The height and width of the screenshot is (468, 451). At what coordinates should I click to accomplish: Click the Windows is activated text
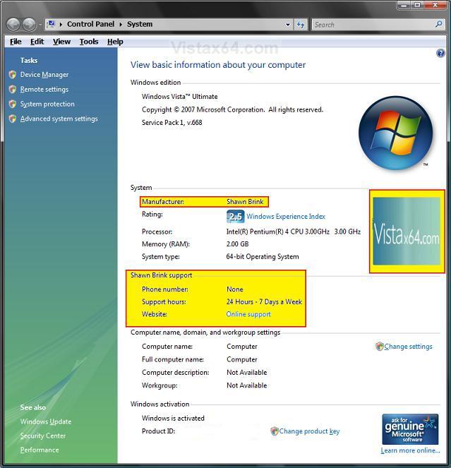click(173, 418)
